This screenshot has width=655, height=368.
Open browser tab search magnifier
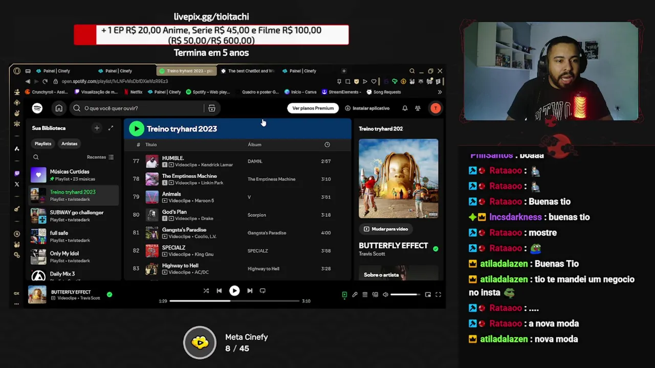click(412, 71)
